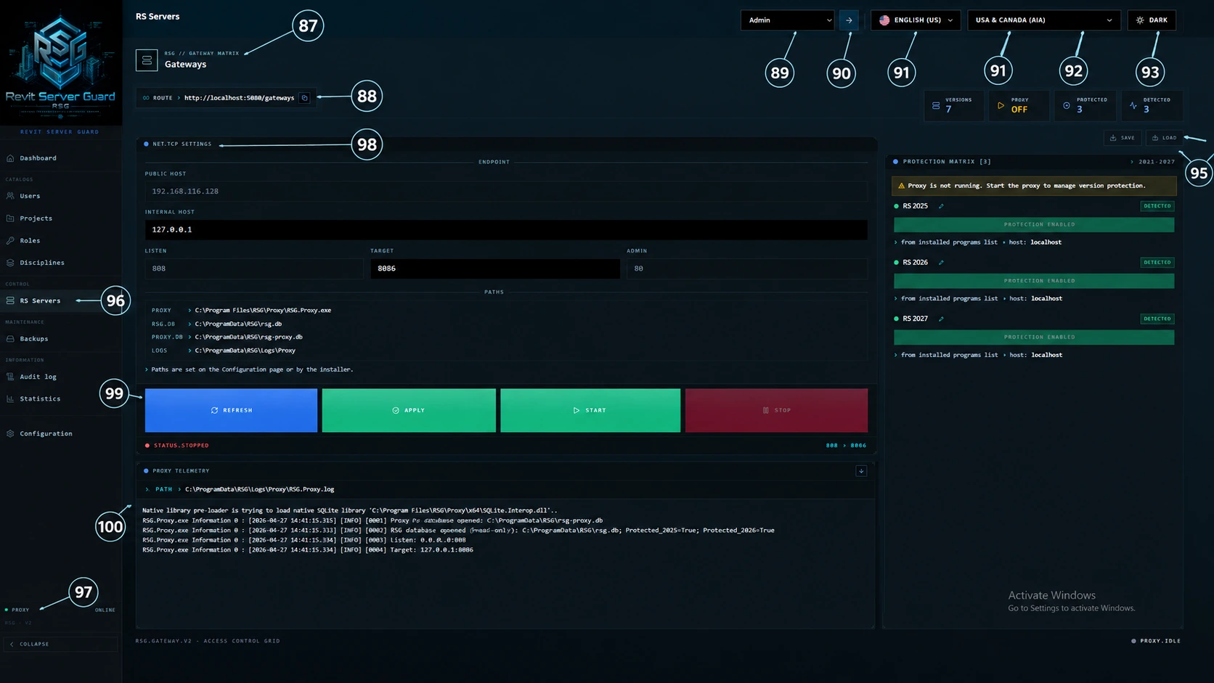Click the Proxy OFF status card
This screenshot has width=1214, height=683.
pos(1019,105)
